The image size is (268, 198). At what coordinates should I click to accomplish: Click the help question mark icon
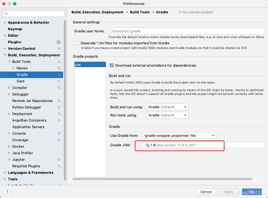[7, 192]
